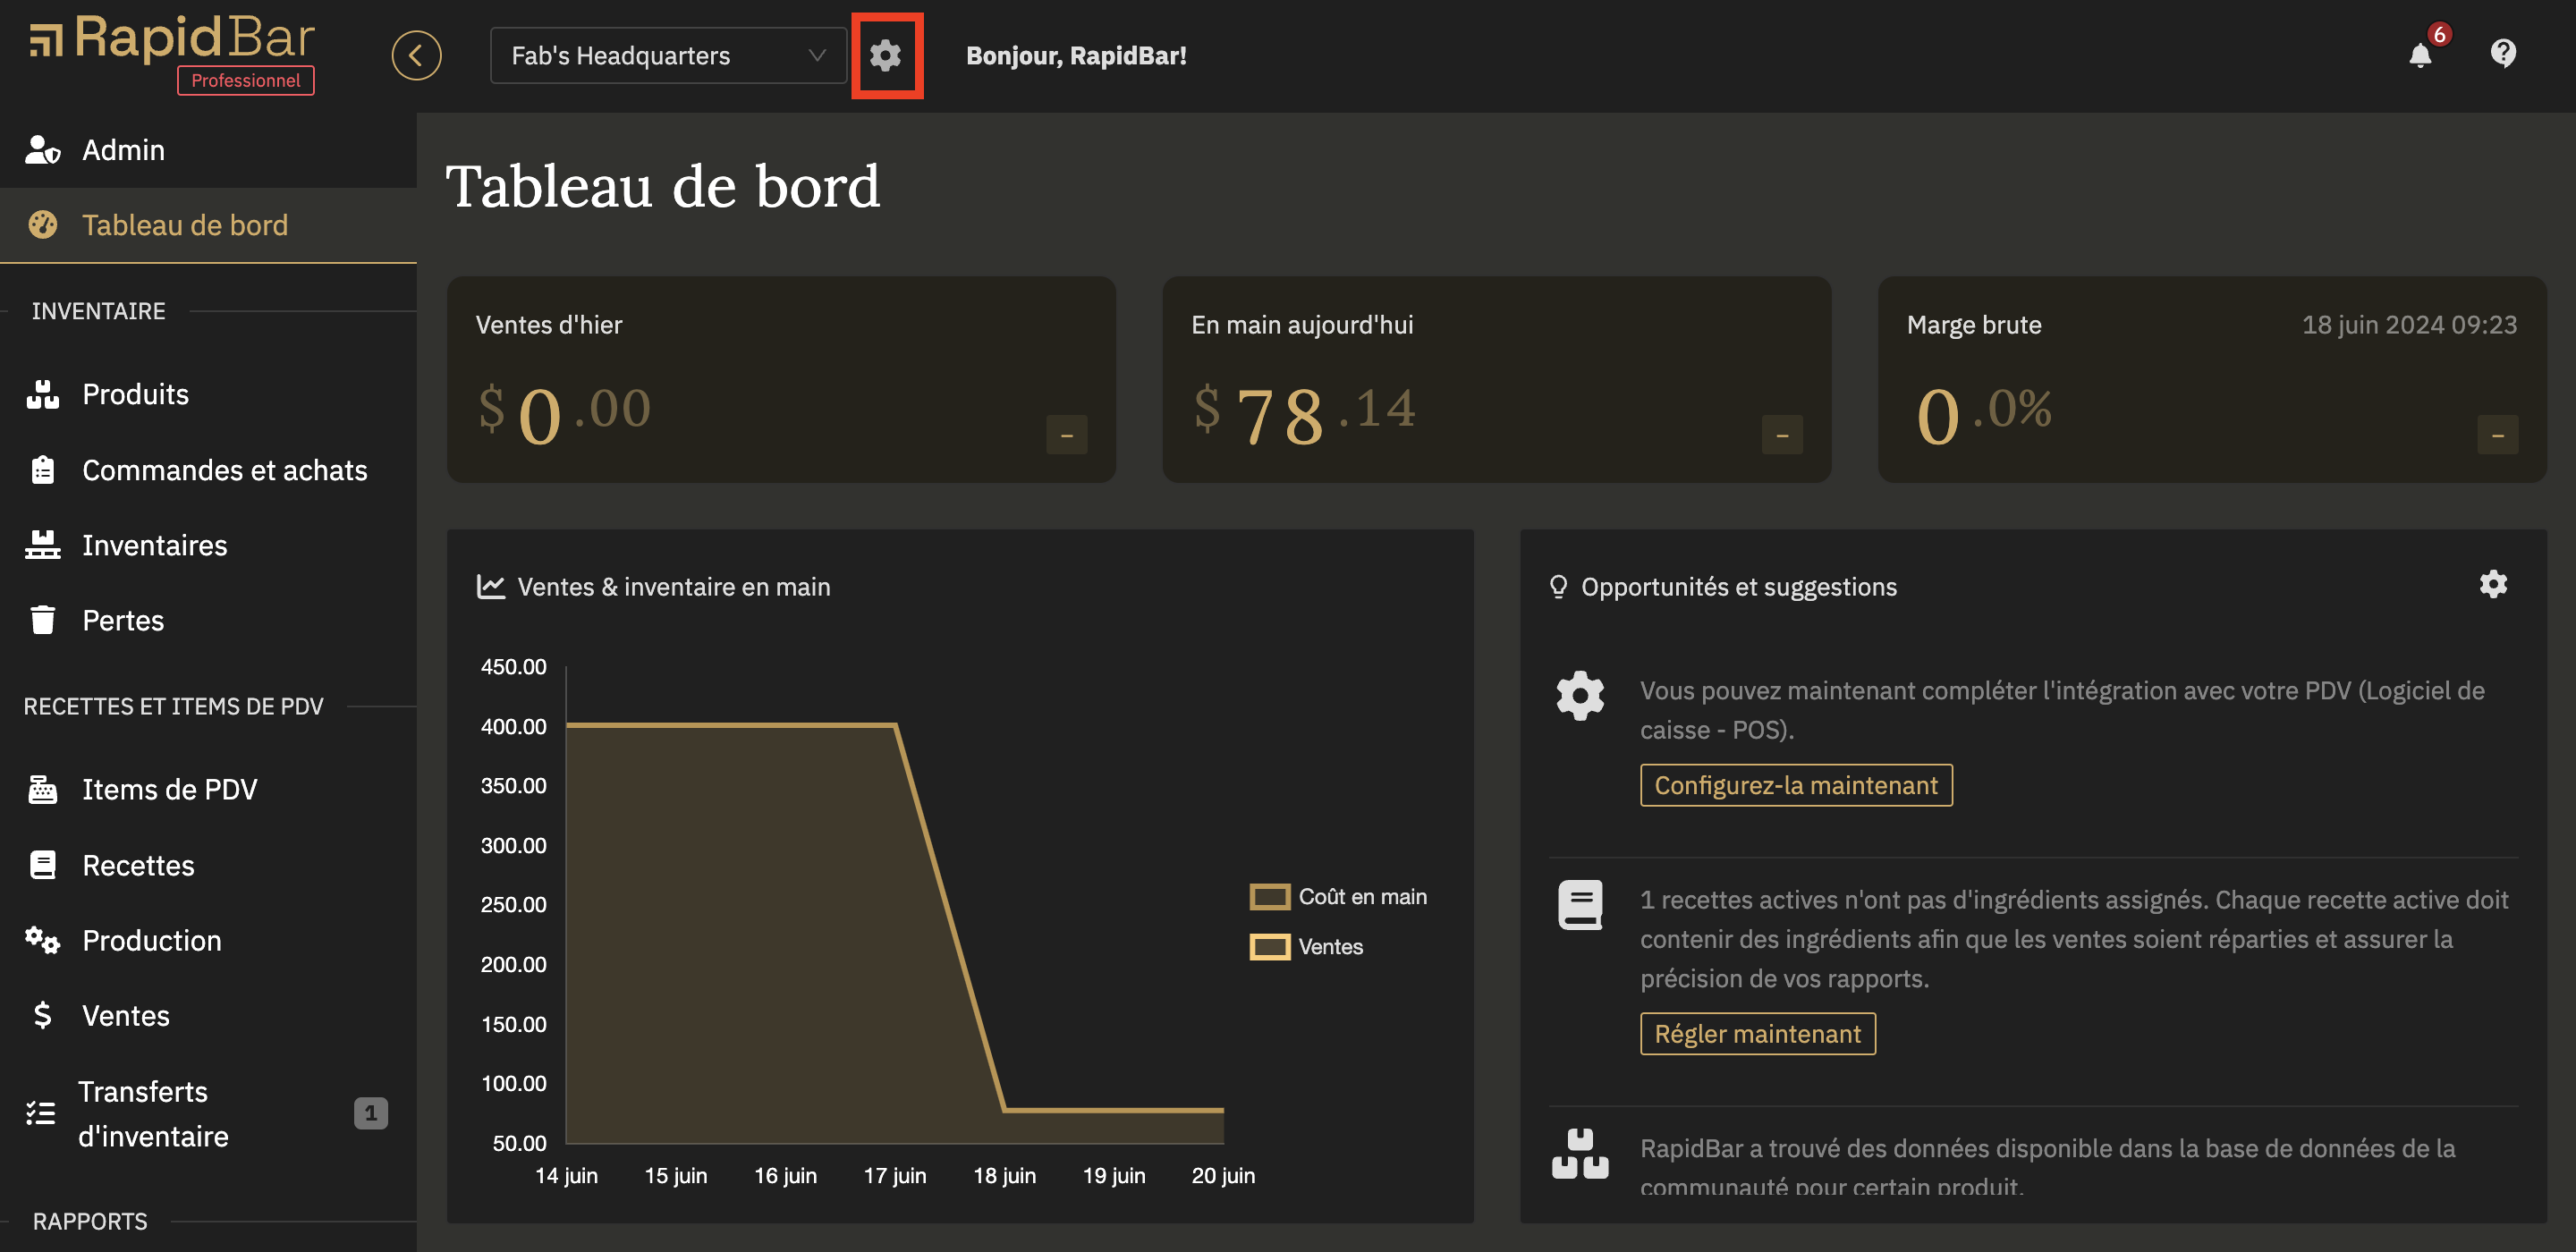Click Bonjour, RapidBar! greeting
Viewport: 2576px width, 1252px height.
(x=1076, y=56)
